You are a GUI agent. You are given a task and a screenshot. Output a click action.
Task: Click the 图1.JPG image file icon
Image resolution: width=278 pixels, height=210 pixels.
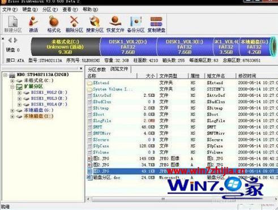pos(90,158)
